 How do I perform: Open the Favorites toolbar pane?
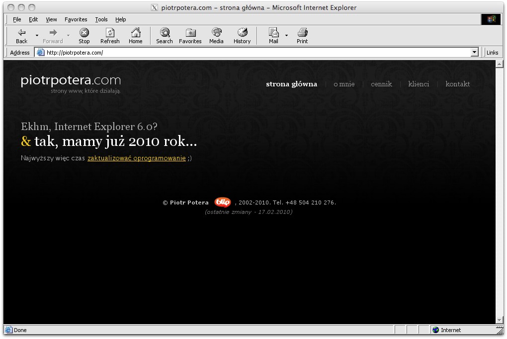[x=190, y=36]
